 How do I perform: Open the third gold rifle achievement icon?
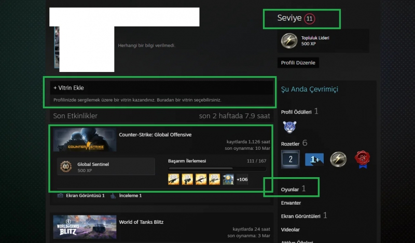click(x=201, y=179)
